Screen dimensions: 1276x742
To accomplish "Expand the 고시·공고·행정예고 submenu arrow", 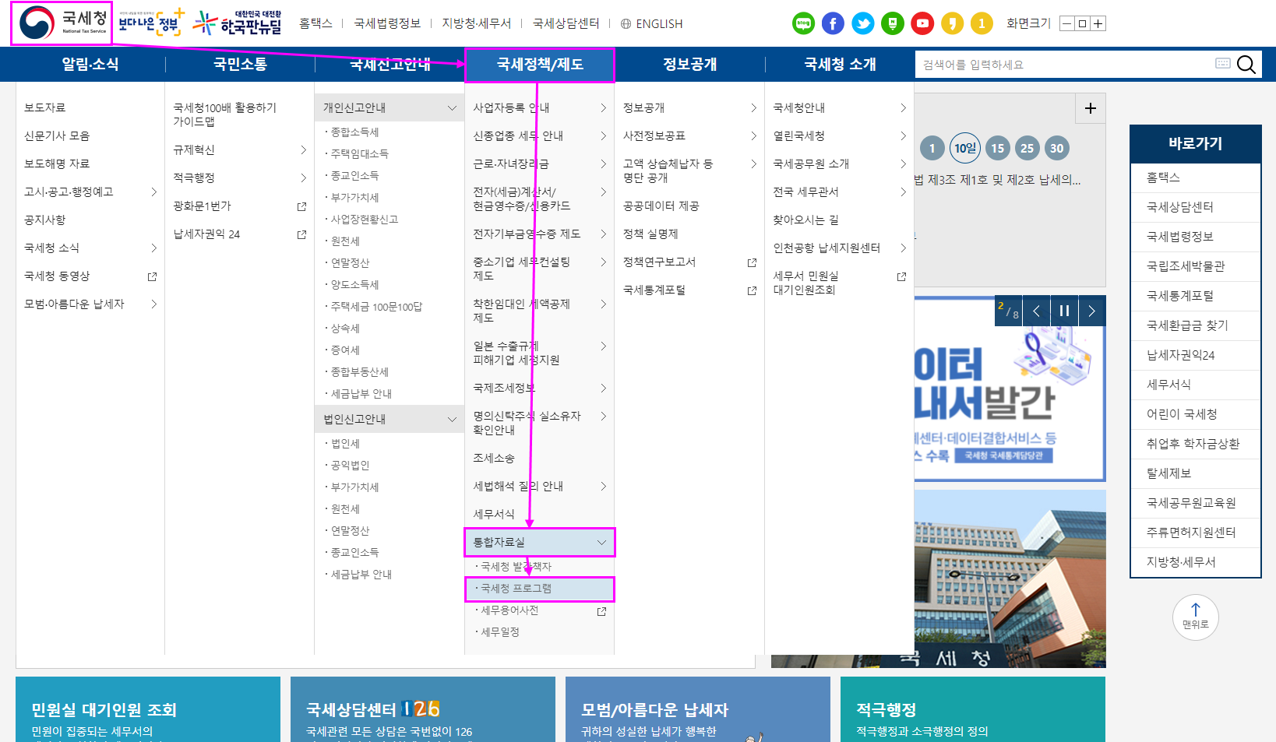I will tap(154, 192).
